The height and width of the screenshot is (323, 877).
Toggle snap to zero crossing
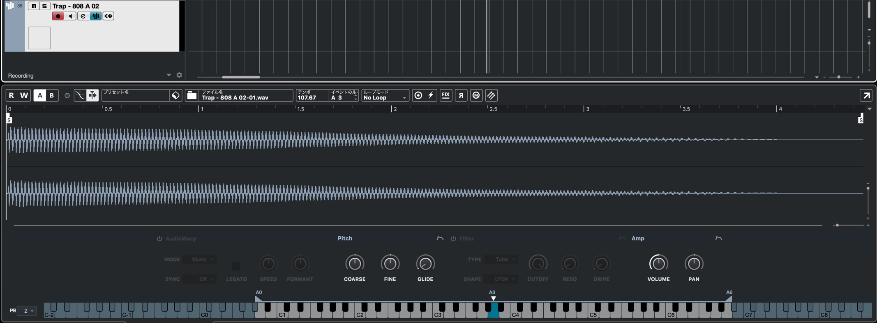[x=80, y=95]
